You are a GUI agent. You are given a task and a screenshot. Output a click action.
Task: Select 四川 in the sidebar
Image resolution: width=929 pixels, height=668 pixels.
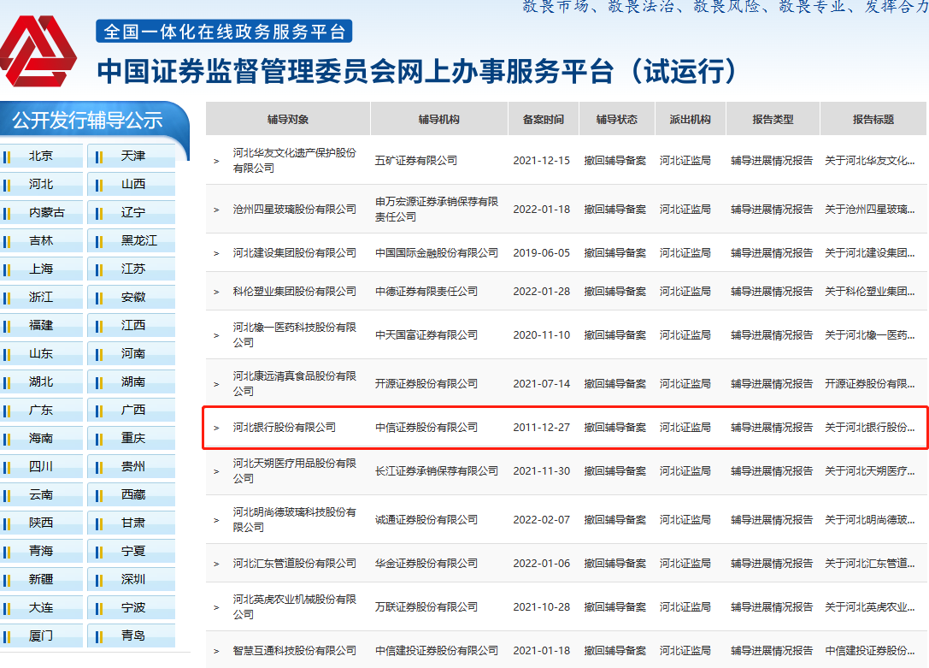click(42, 466)
